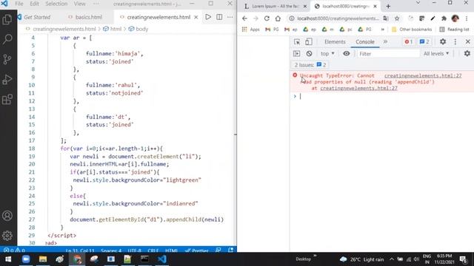This screenshot has width=474, height=266.
Task: Activate DevTools inspect element picker
Action: [297, 42]
